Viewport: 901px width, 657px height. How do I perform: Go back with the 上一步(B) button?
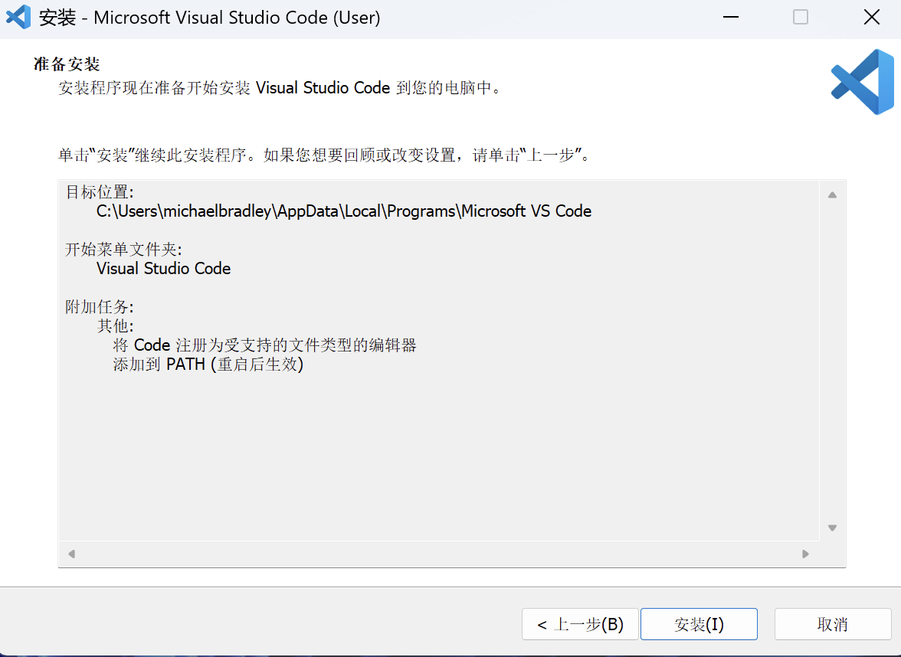580,623
